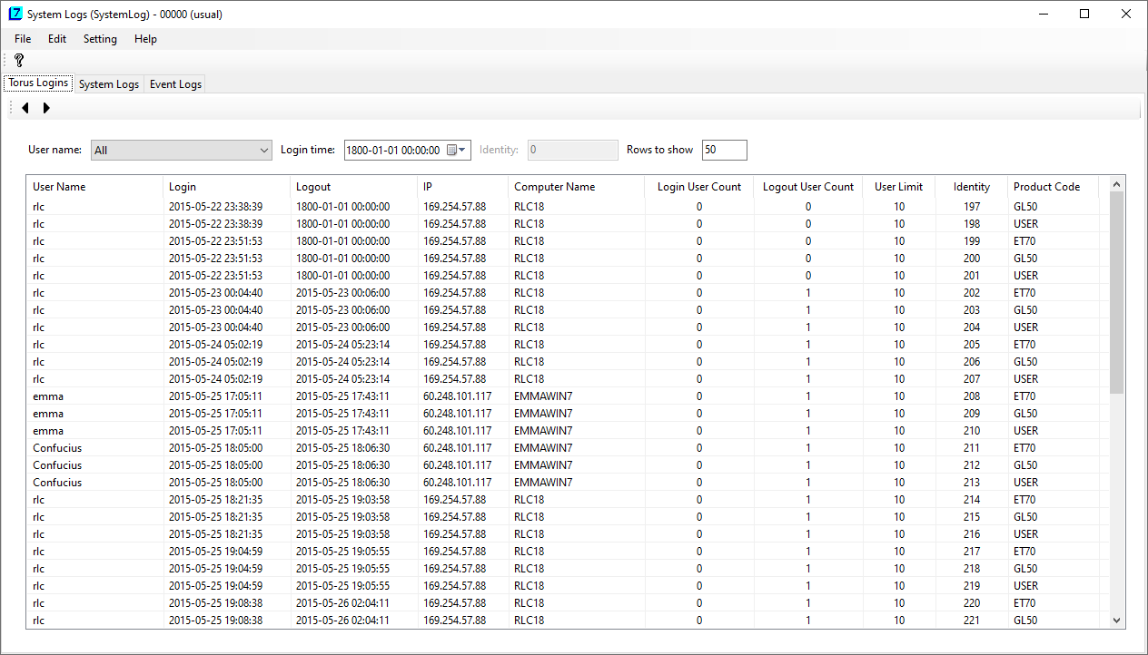Open the Login time calendar picker
The image size is (1148, 655).
tap(456, 151)
